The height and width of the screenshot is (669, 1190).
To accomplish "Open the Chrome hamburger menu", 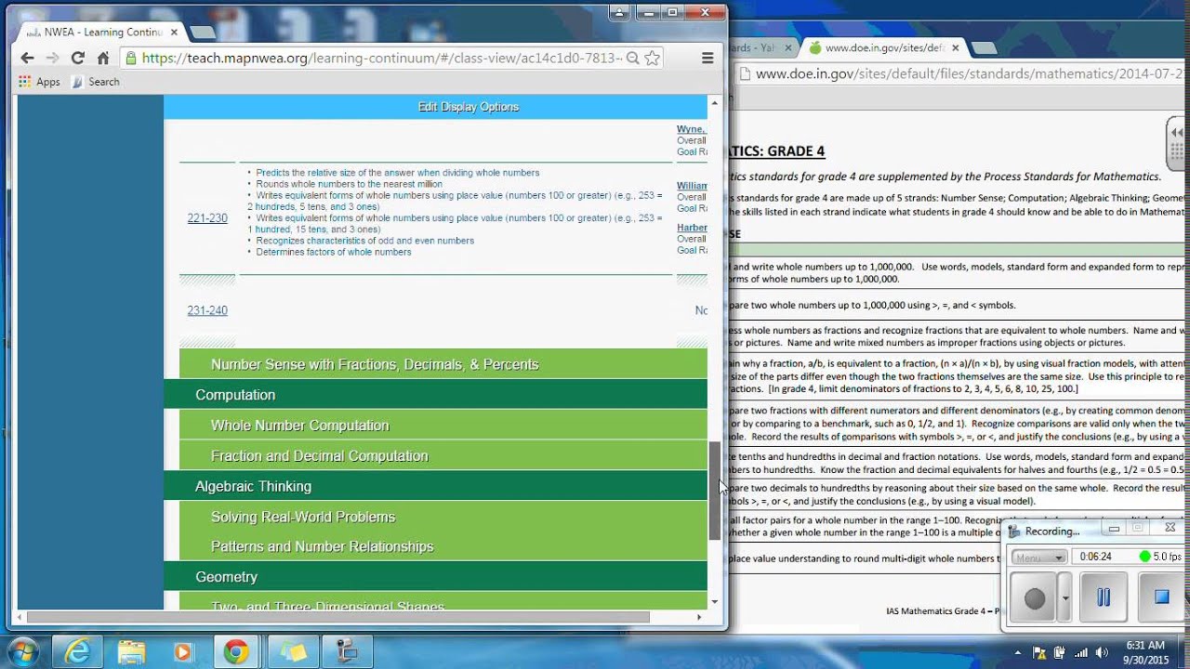I will pyautogui.click(x=707, y=58).
